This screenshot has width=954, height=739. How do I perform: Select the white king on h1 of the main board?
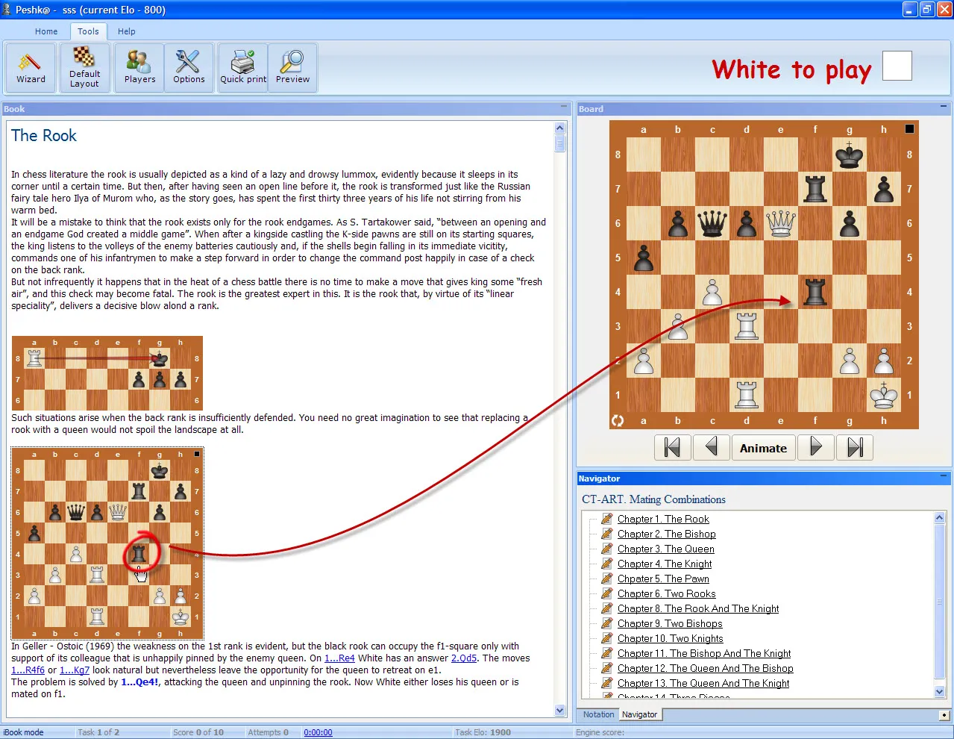pos(884,395)
